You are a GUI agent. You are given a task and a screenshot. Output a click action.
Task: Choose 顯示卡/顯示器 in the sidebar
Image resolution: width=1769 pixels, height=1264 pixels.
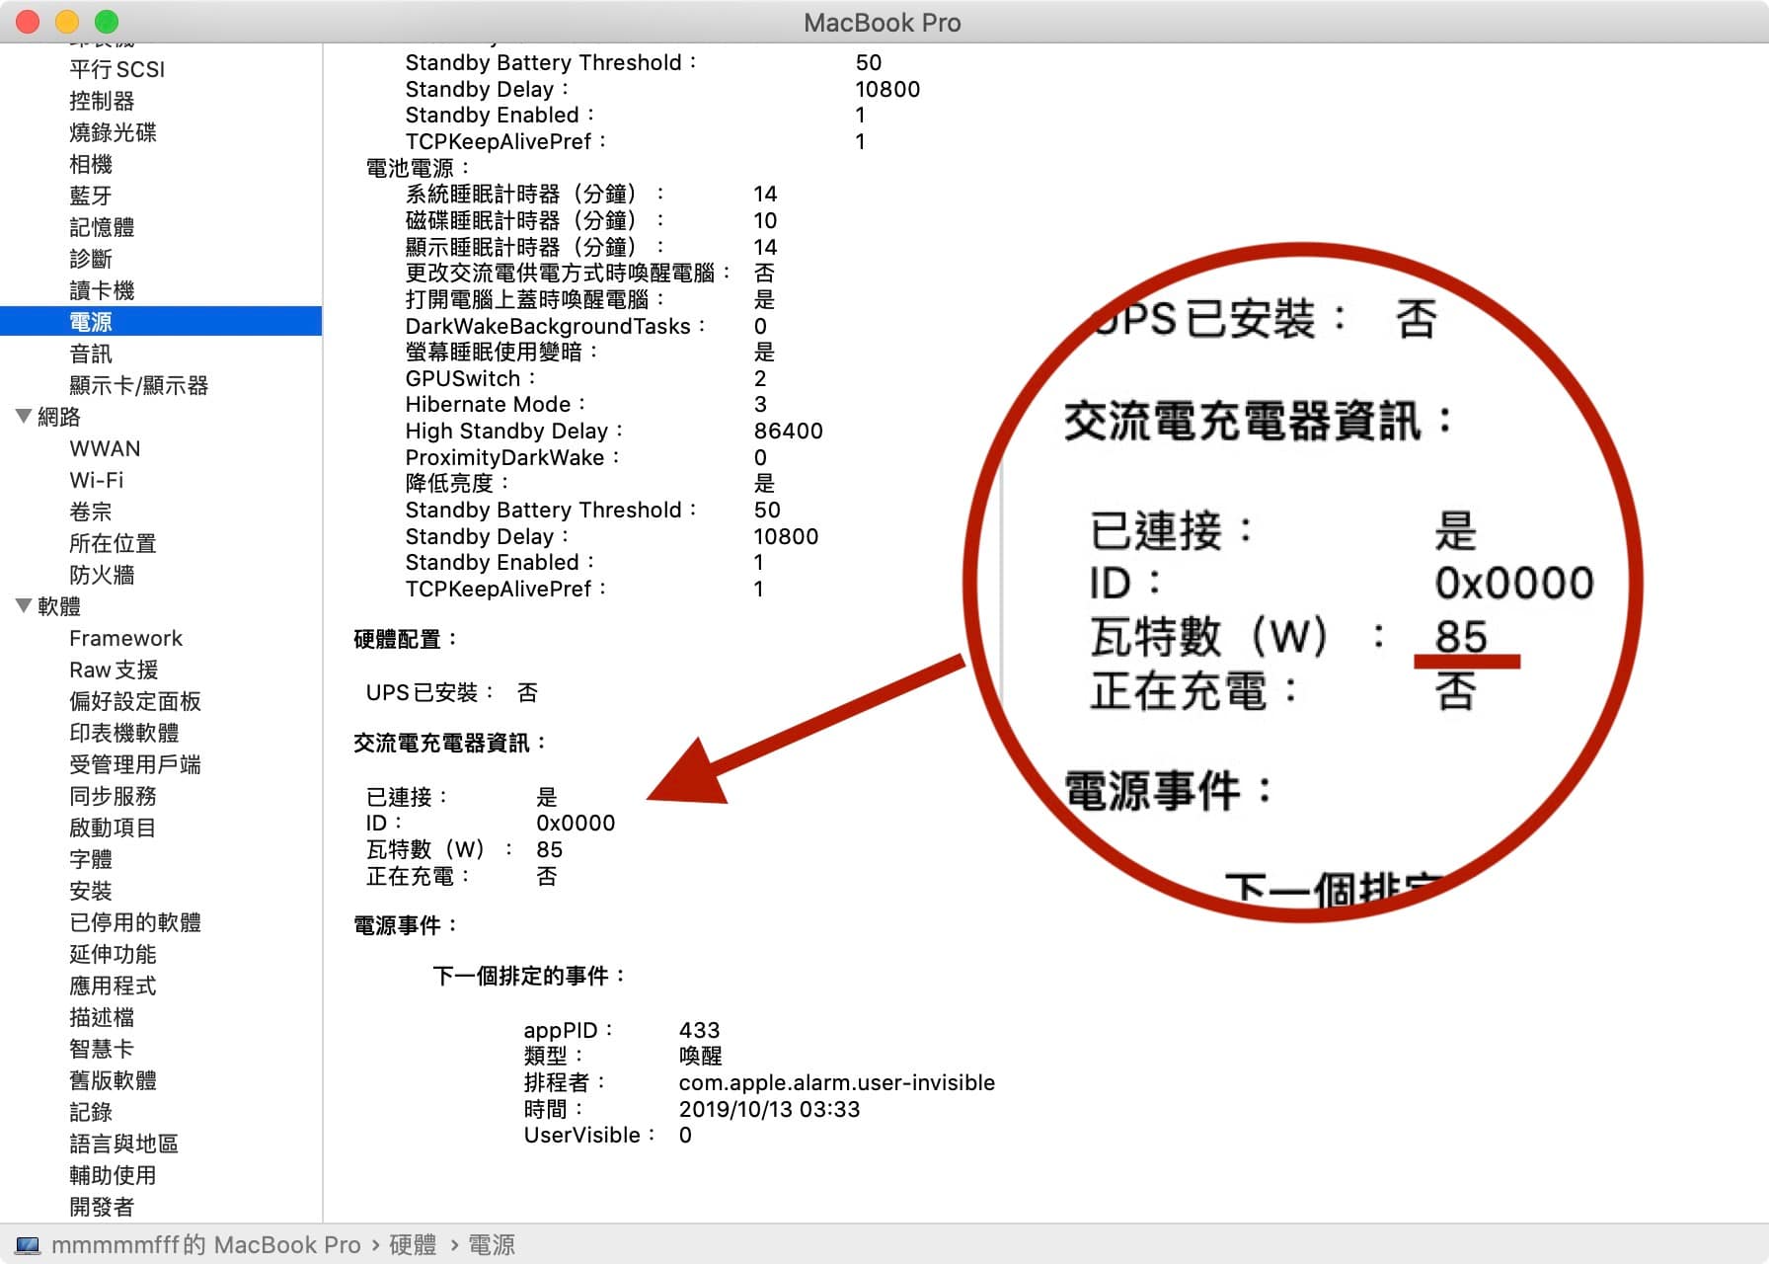tap(138, 385)
